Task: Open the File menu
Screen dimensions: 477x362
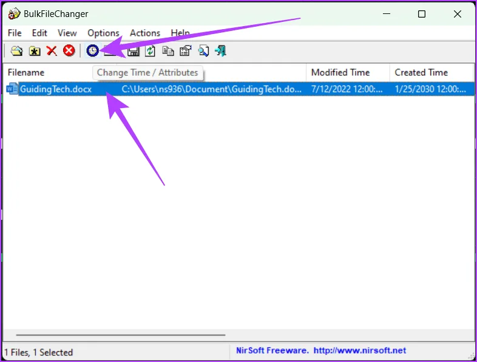Action: pos(15,33)
